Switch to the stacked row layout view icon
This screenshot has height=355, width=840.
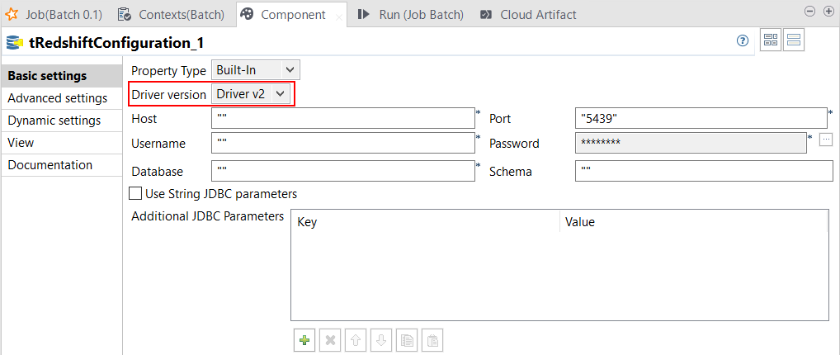pos(794,41)
